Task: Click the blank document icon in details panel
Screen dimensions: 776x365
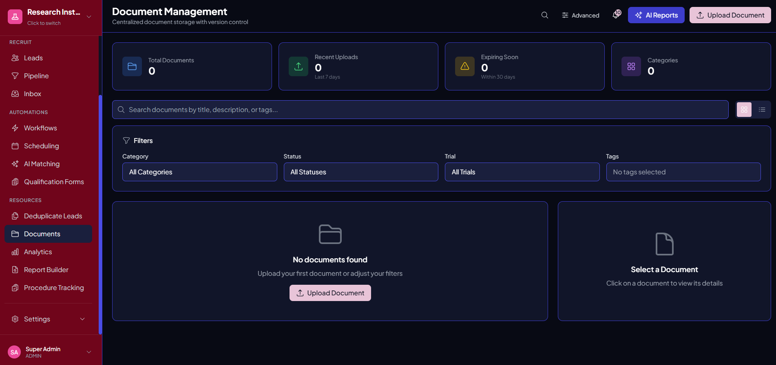Action: pyautogui.click(x=664, y=244)
